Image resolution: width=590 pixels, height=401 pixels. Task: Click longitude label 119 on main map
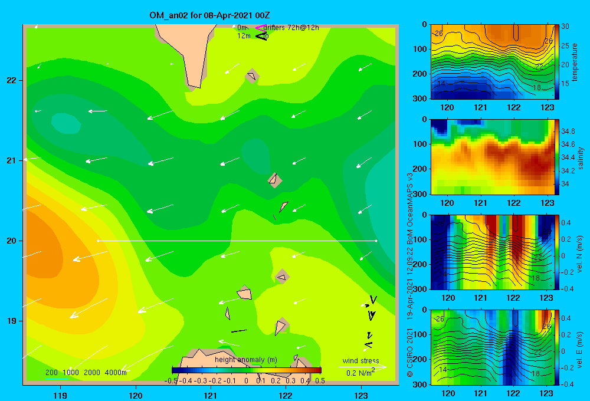coord(60,395)
